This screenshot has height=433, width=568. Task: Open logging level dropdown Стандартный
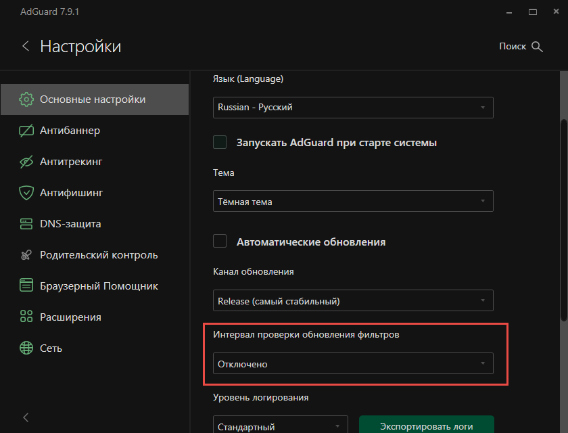click(x=281, y=425)
